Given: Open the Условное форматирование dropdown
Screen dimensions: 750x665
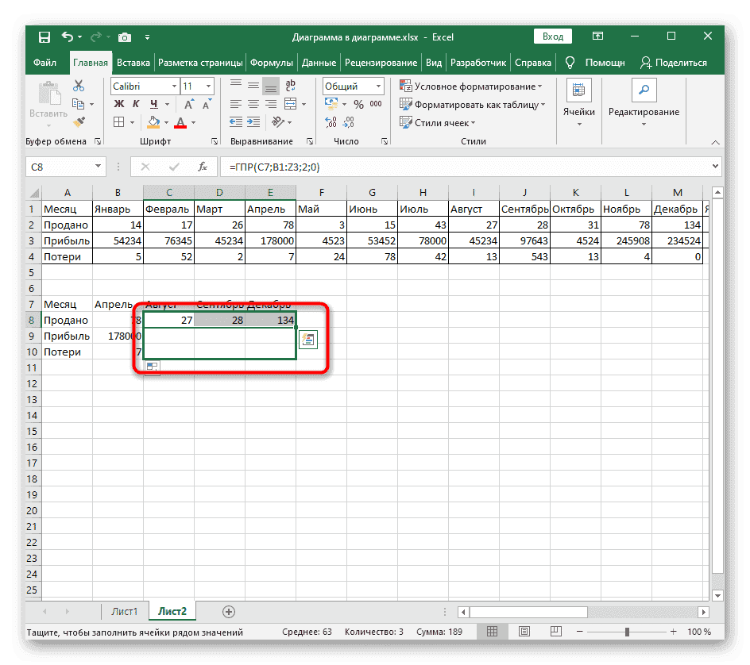Looking at the screenshot, I should click(x=471, y=86).
